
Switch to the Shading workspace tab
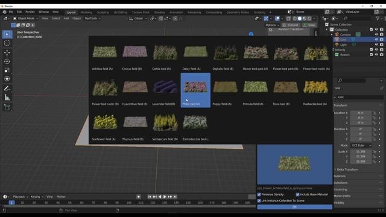(x=159, y=12)
